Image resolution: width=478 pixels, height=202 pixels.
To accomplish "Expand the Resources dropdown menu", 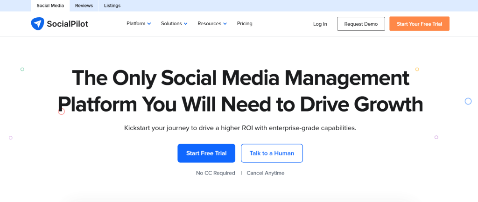I will (x=212, y=23).
